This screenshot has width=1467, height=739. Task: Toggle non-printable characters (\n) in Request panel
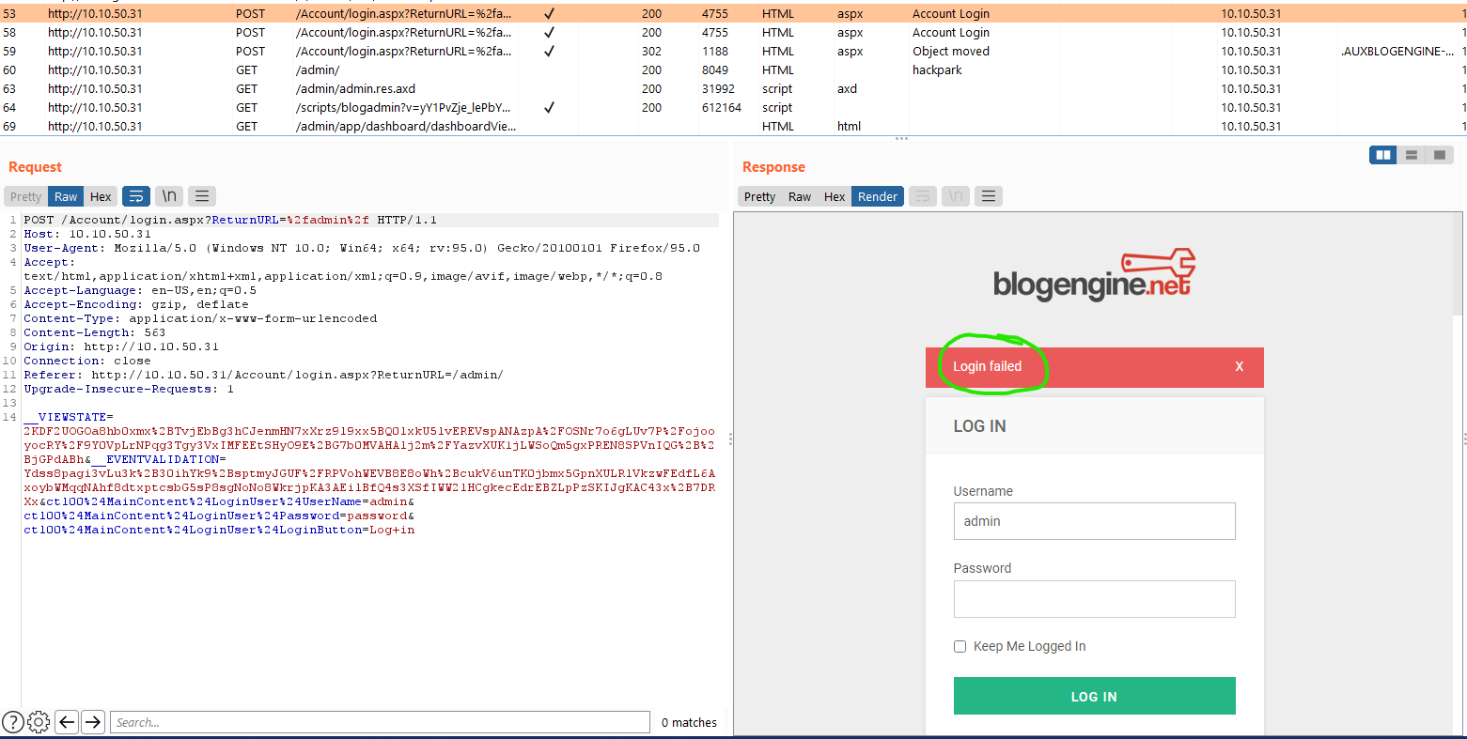coord(169,196)
